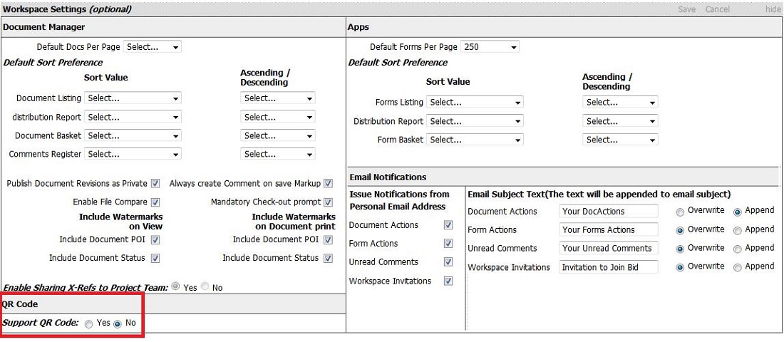Toggle Include Document Status on View
The height and width of the screenshot is (342, 784).
[155, 259]
